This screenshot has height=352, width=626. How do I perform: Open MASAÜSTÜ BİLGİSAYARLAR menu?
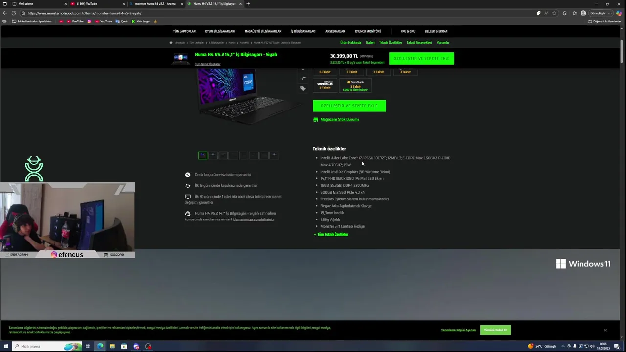point(263,31)
